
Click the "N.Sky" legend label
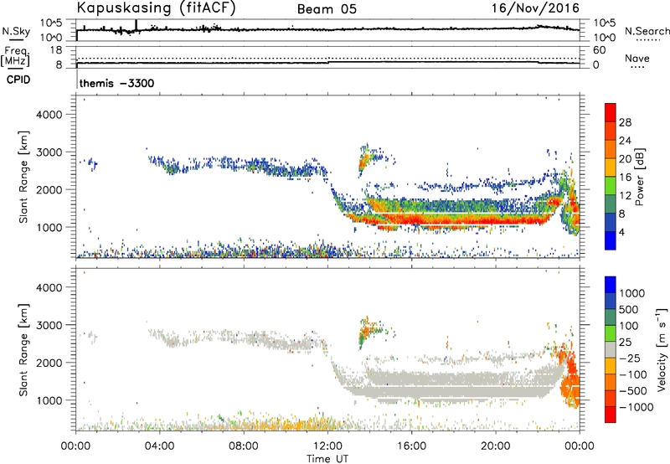coord(16,31)
